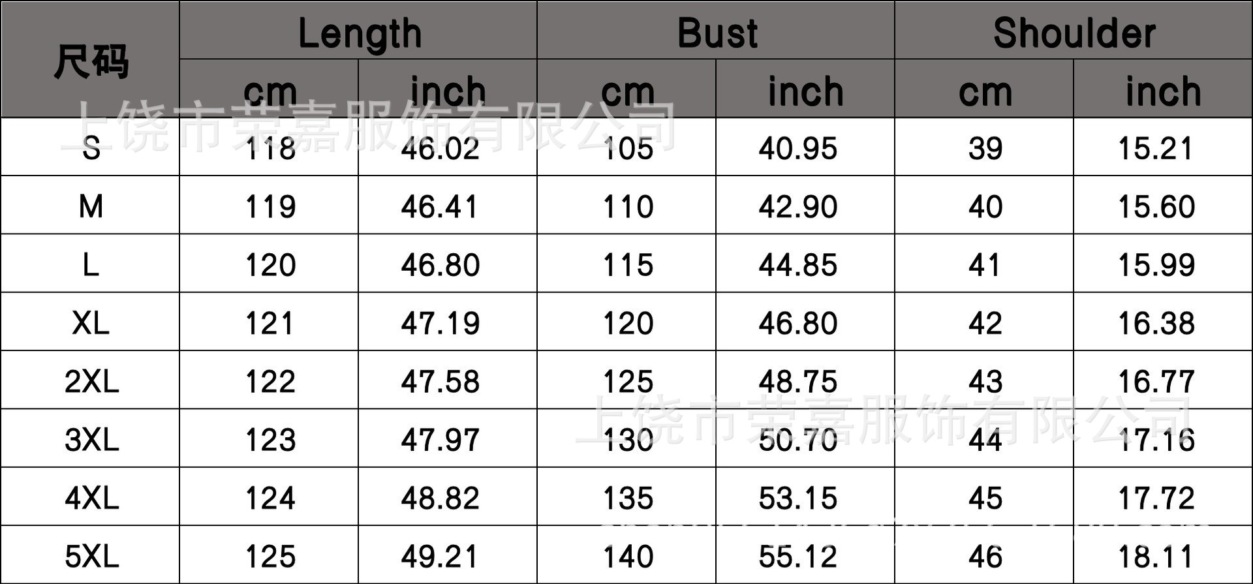
Task: Select the M size row label
Action: click(91, 207)
